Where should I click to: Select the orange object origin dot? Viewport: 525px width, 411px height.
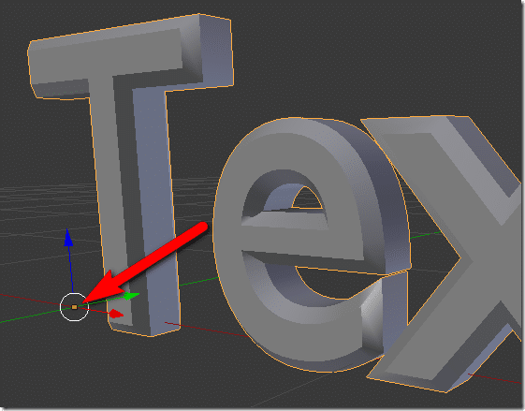[74, 307]
